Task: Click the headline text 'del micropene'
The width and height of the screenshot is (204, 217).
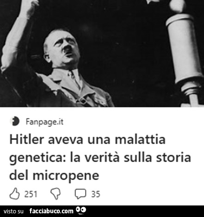Action: click(54, 176)
